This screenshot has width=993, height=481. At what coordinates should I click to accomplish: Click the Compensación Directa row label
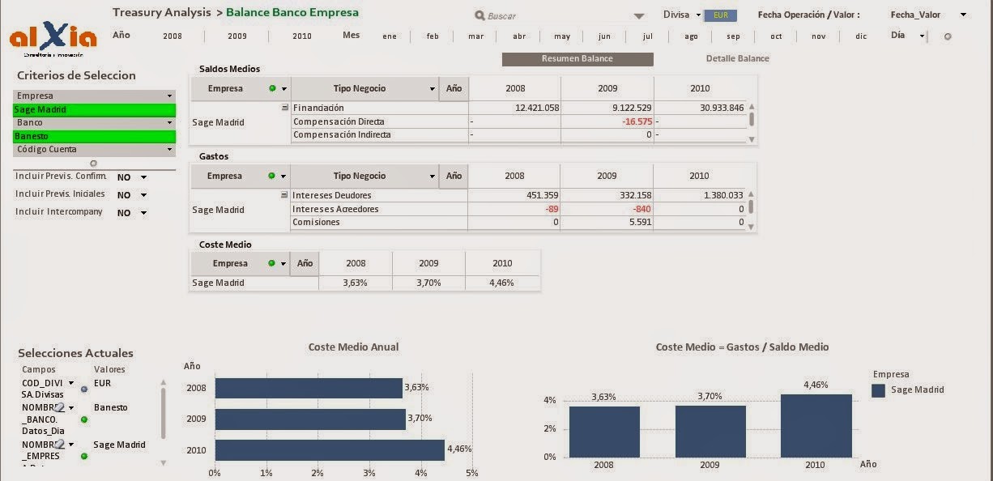coord(339,121)
